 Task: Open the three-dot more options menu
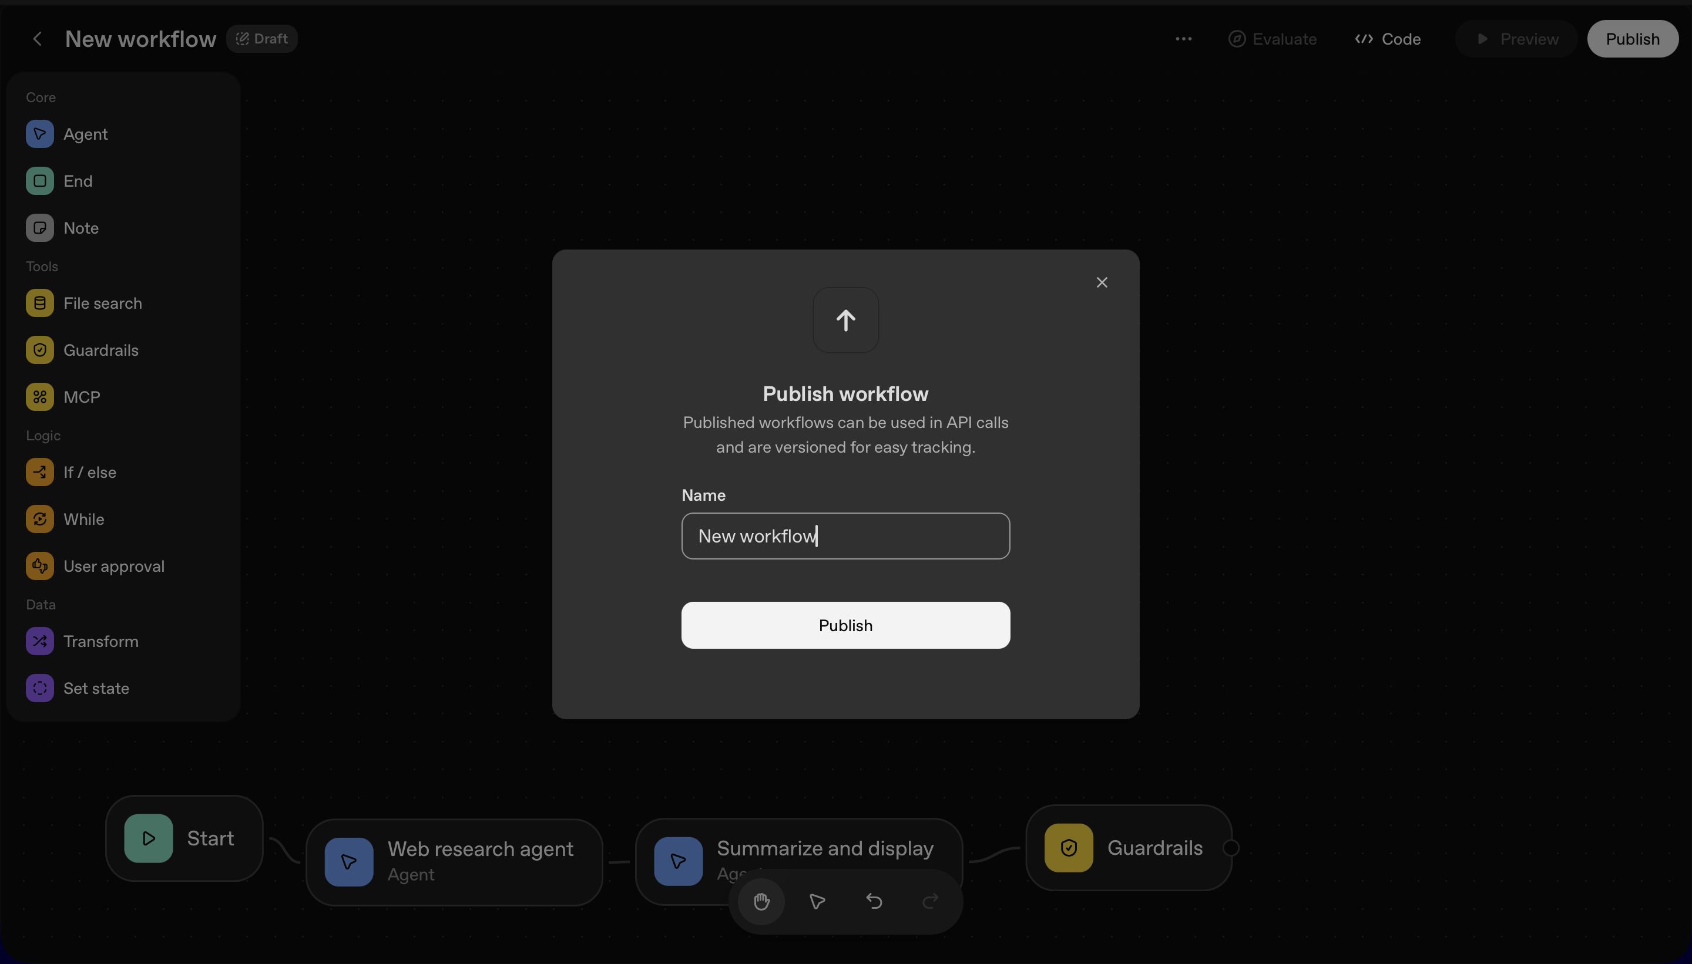pos(1183,39)
